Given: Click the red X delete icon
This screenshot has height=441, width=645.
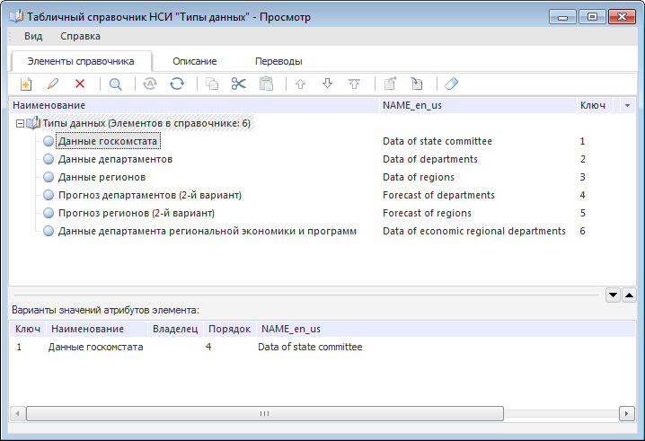Looking at the screenshot, I should [x=80, y=84].
